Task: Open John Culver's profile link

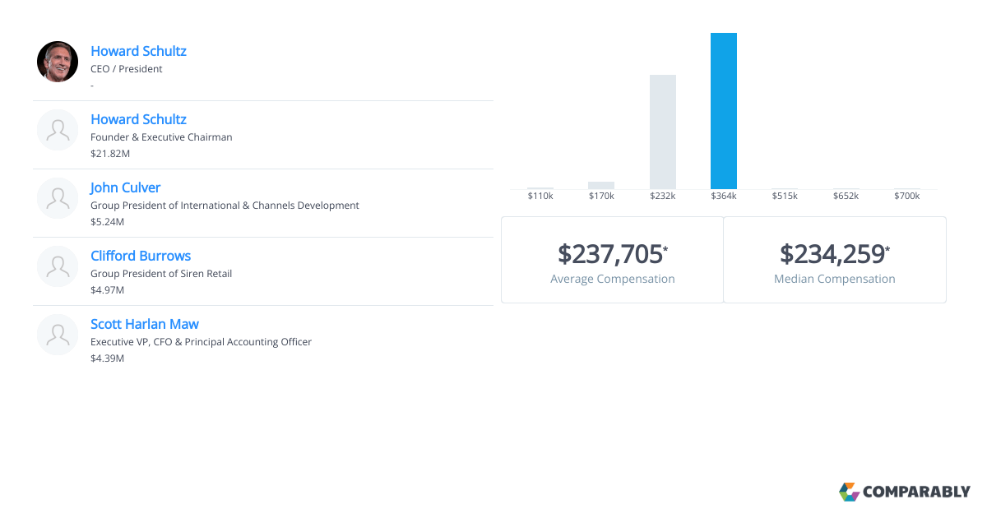Action: (125, 187)
